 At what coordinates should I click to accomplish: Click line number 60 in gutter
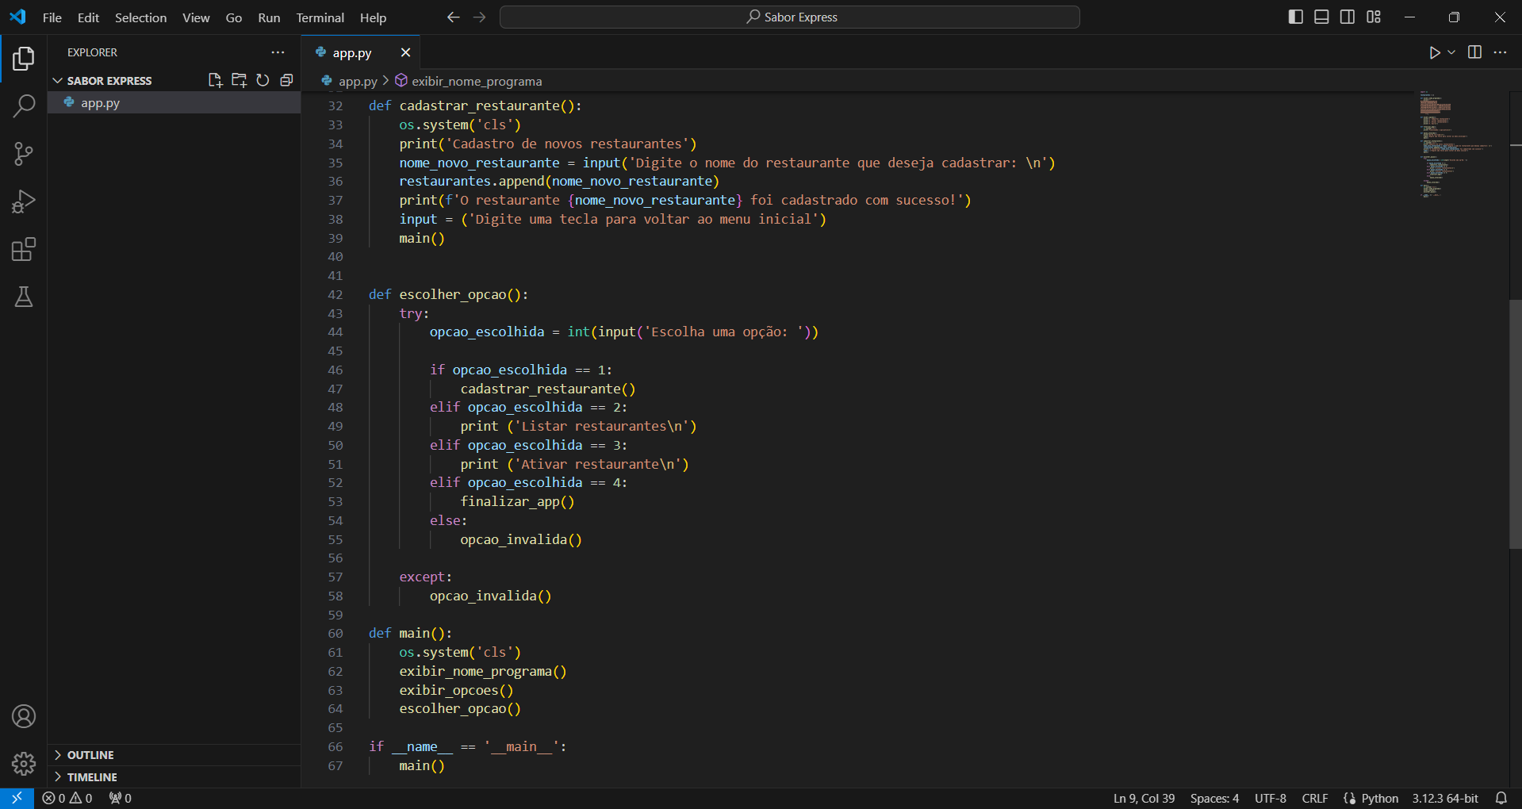[335, 633]
